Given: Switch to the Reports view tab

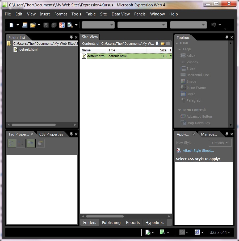Looking at the screenshot, I should point(133,222).
